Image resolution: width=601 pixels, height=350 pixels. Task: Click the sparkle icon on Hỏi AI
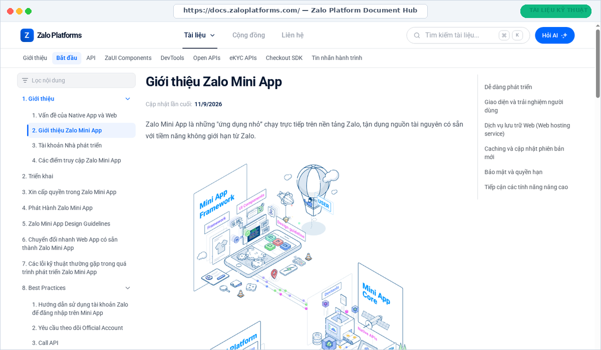pyautogui.click(x=564, y=35)
